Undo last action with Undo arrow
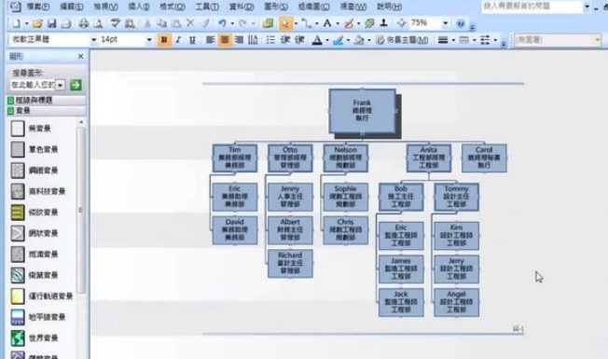This screenshot has height=359, width=608. tap(222, 23)
